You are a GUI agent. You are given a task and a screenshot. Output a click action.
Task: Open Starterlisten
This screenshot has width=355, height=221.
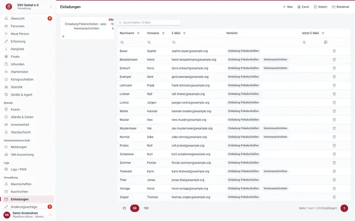[x=28, y=72]
